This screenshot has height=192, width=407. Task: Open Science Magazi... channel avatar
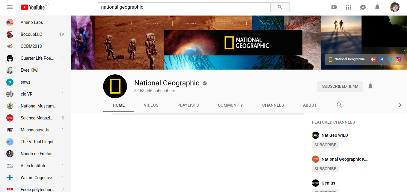[x=10, y=118]
